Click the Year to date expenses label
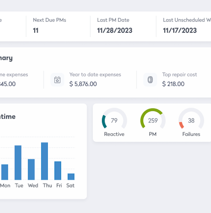The height and width of the screenshot is (213, 211). coord(95,74)
